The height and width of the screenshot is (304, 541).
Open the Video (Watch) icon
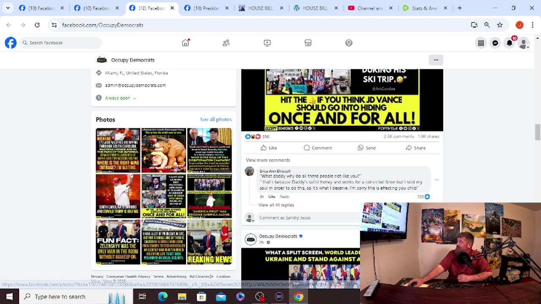click(x=267, y=43)
